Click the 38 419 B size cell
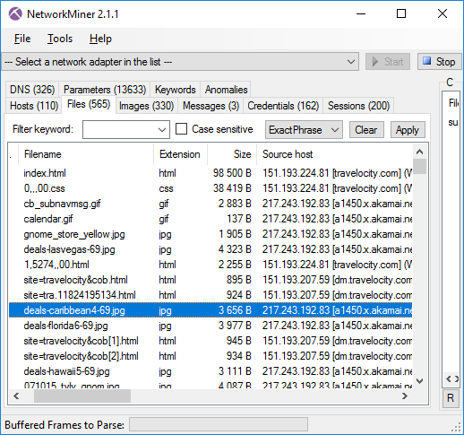 pos(232,188)
